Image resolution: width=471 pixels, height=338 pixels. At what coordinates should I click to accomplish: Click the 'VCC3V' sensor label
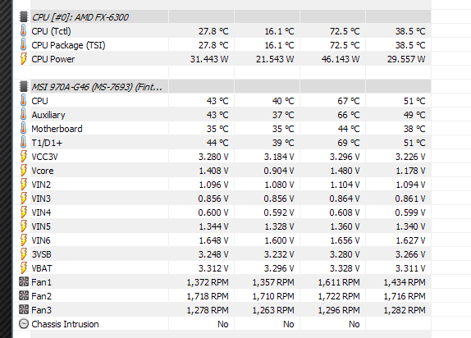click(45, 157)
